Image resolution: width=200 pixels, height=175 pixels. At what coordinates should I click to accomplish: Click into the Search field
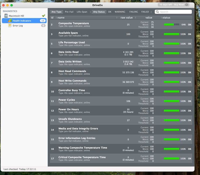[173, 12]
